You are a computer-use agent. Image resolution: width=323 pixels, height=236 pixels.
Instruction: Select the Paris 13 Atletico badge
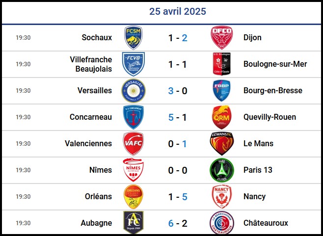tap(221, 170)
